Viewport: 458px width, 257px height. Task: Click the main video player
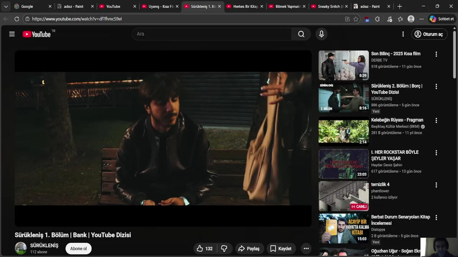(x=163, y=138)
